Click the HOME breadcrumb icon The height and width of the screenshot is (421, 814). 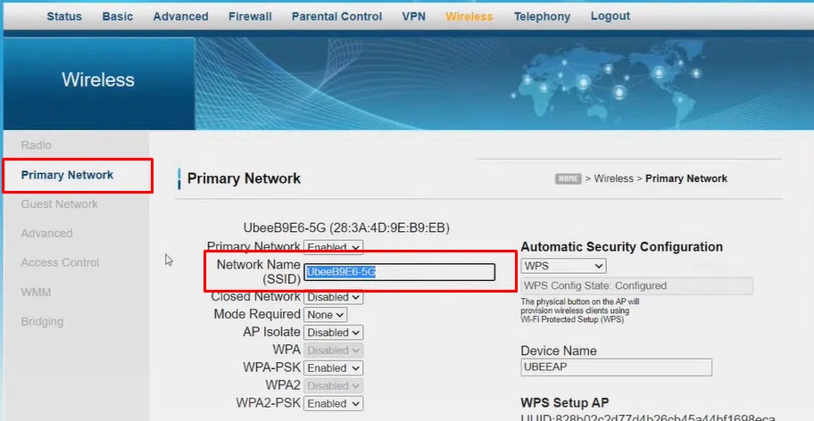pyautogui.click(x=569, y=178)
